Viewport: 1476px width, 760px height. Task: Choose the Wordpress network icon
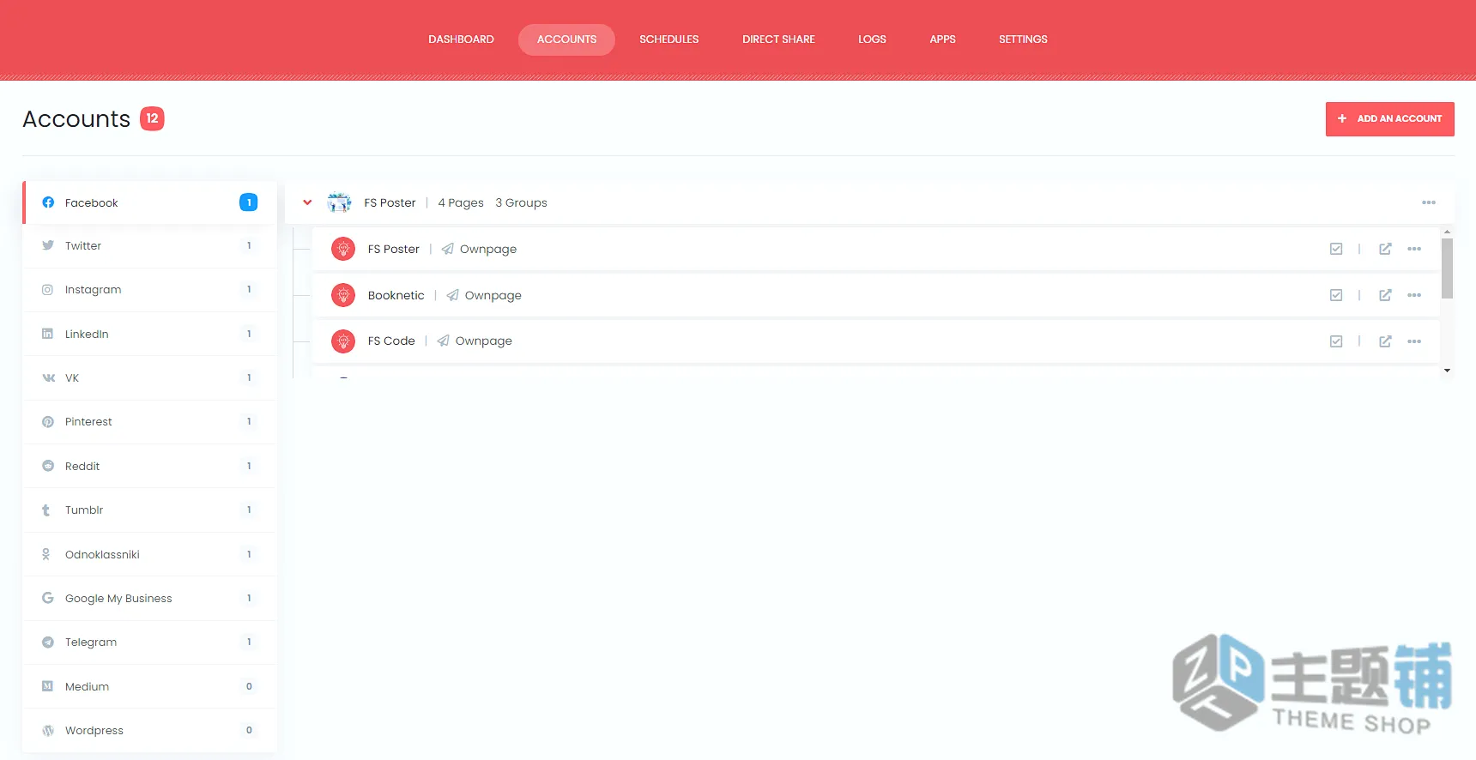(x=48, y=731)
